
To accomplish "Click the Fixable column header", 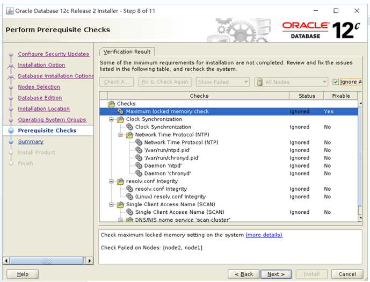I will (x=341, y=96).
